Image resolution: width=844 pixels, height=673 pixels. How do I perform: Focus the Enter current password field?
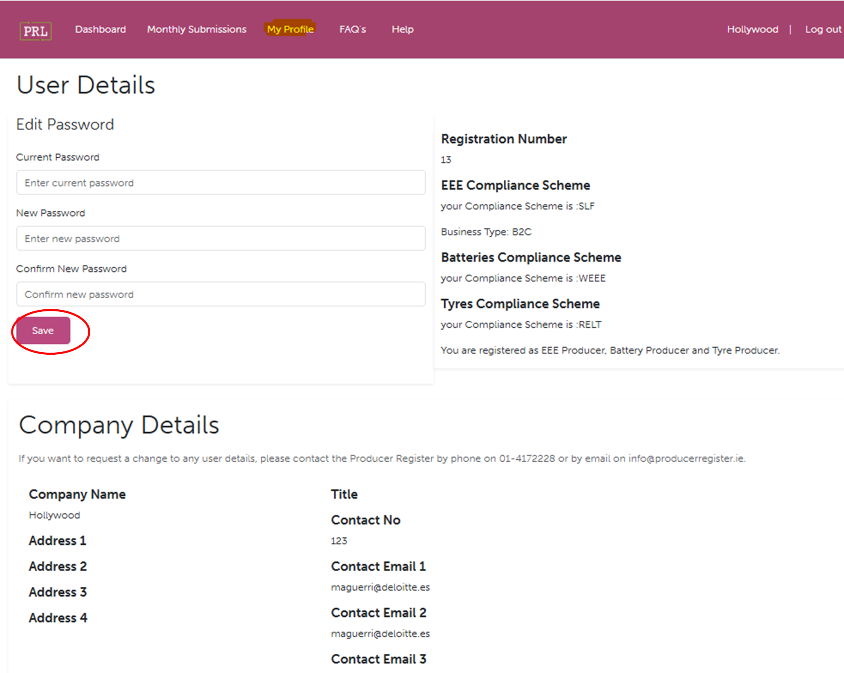221,183
